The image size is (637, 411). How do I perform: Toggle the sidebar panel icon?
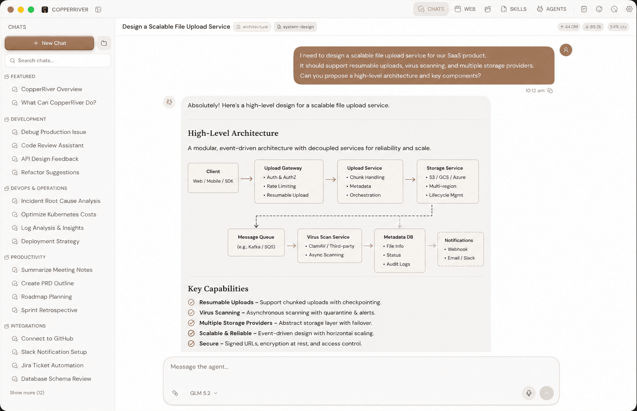pyautogui.click(x=98, y=9)
